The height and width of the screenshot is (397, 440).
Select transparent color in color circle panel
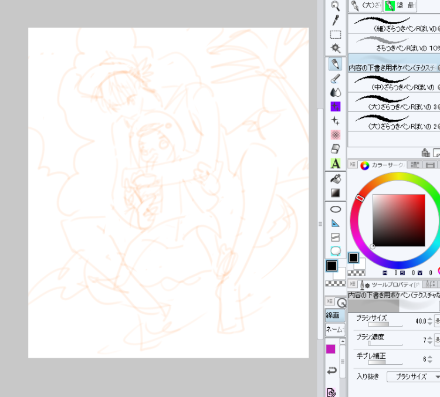tap(356, 273)
